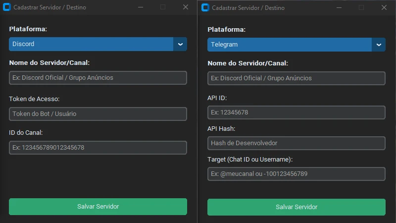Screen dimensions: 396x223
Task: Click the chevron arrow beside Discord
Action: 180,44
